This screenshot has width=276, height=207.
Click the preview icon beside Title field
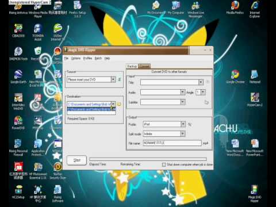[208, 82]
